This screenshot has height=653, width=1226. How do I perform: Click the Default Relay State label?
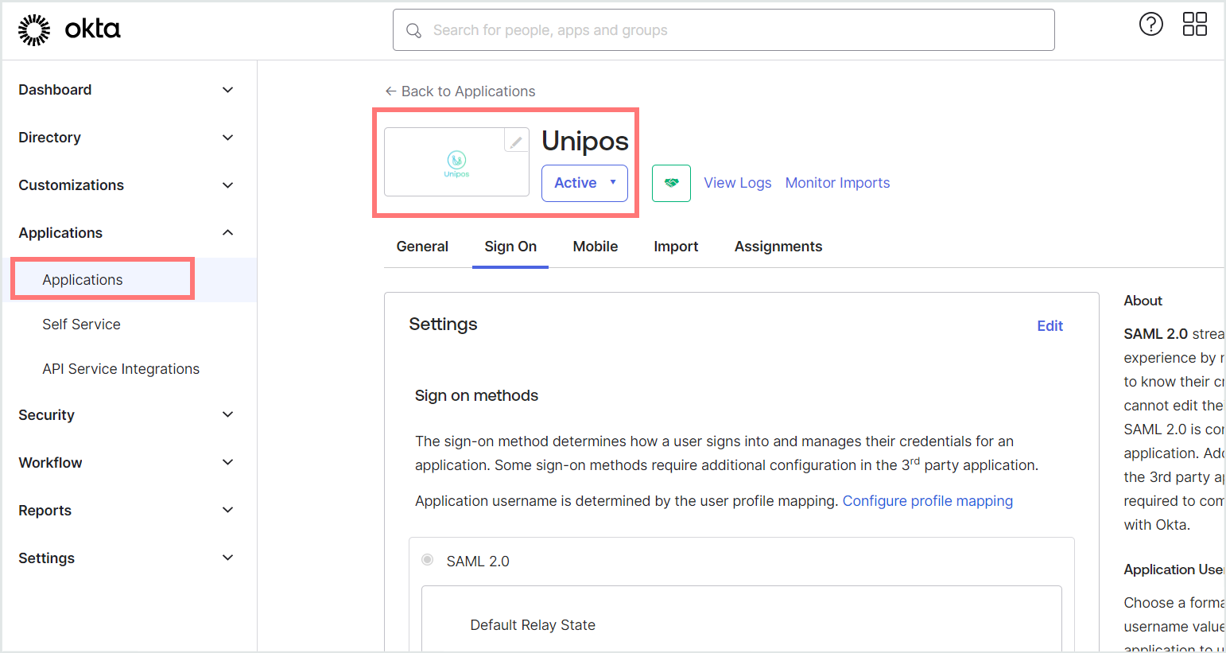point(533,625)
